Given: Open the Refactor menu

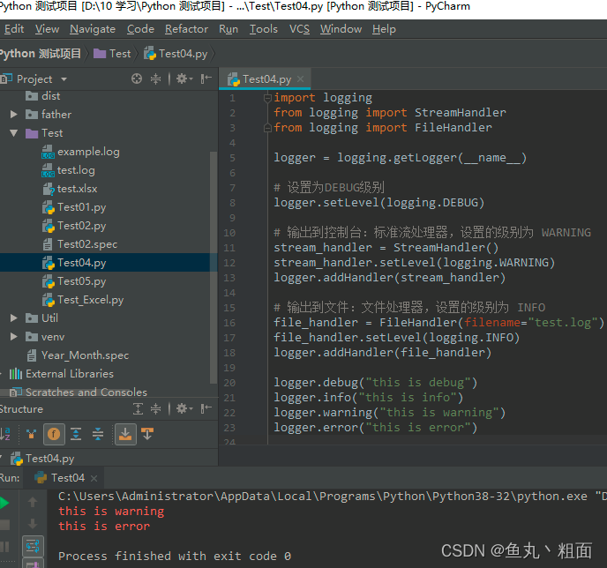Looking at the screenshot, I should 186,29.
